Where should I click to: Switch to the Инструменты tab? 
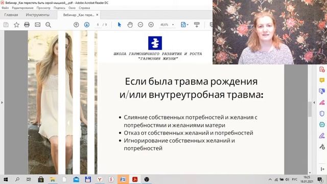tap(37, 15)
